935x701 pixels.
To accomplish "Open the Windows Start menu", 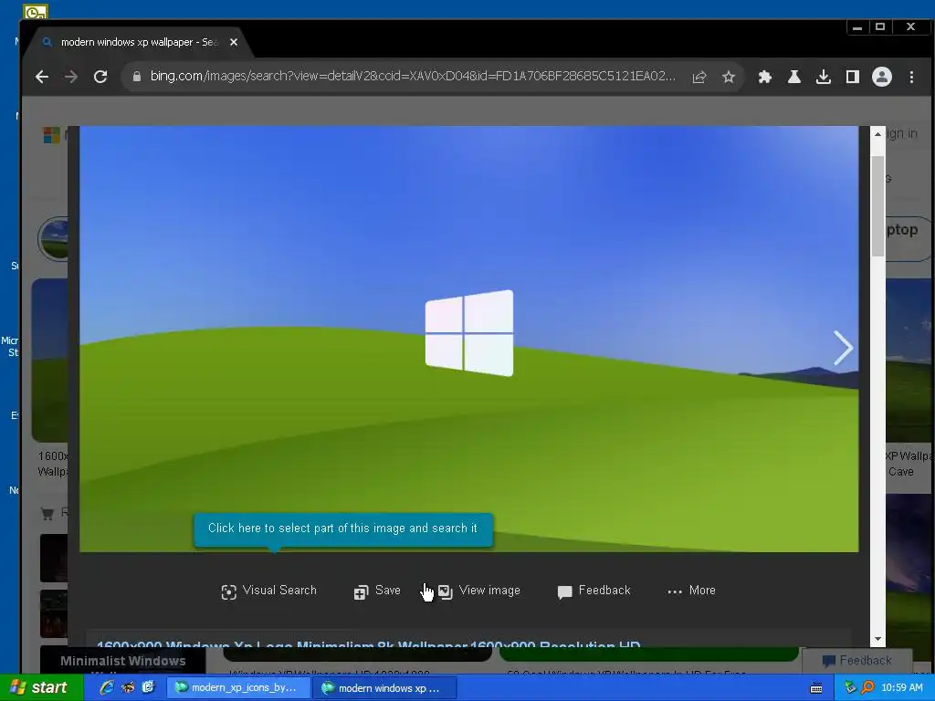I will tap(39, 687).
